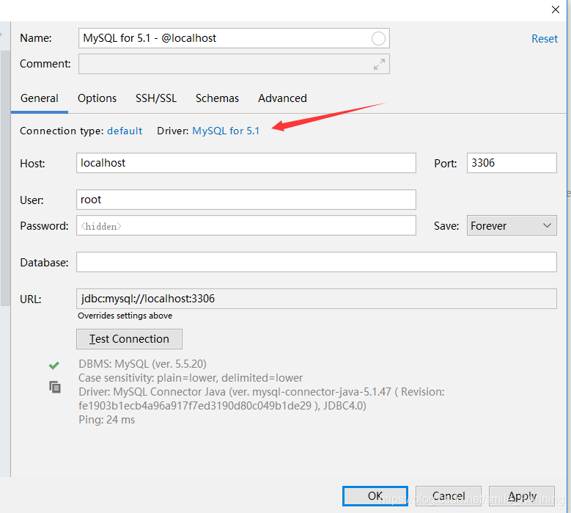Open the Schemas tab
This screenshot has width=571, height=513.
(x=217, y=98)
